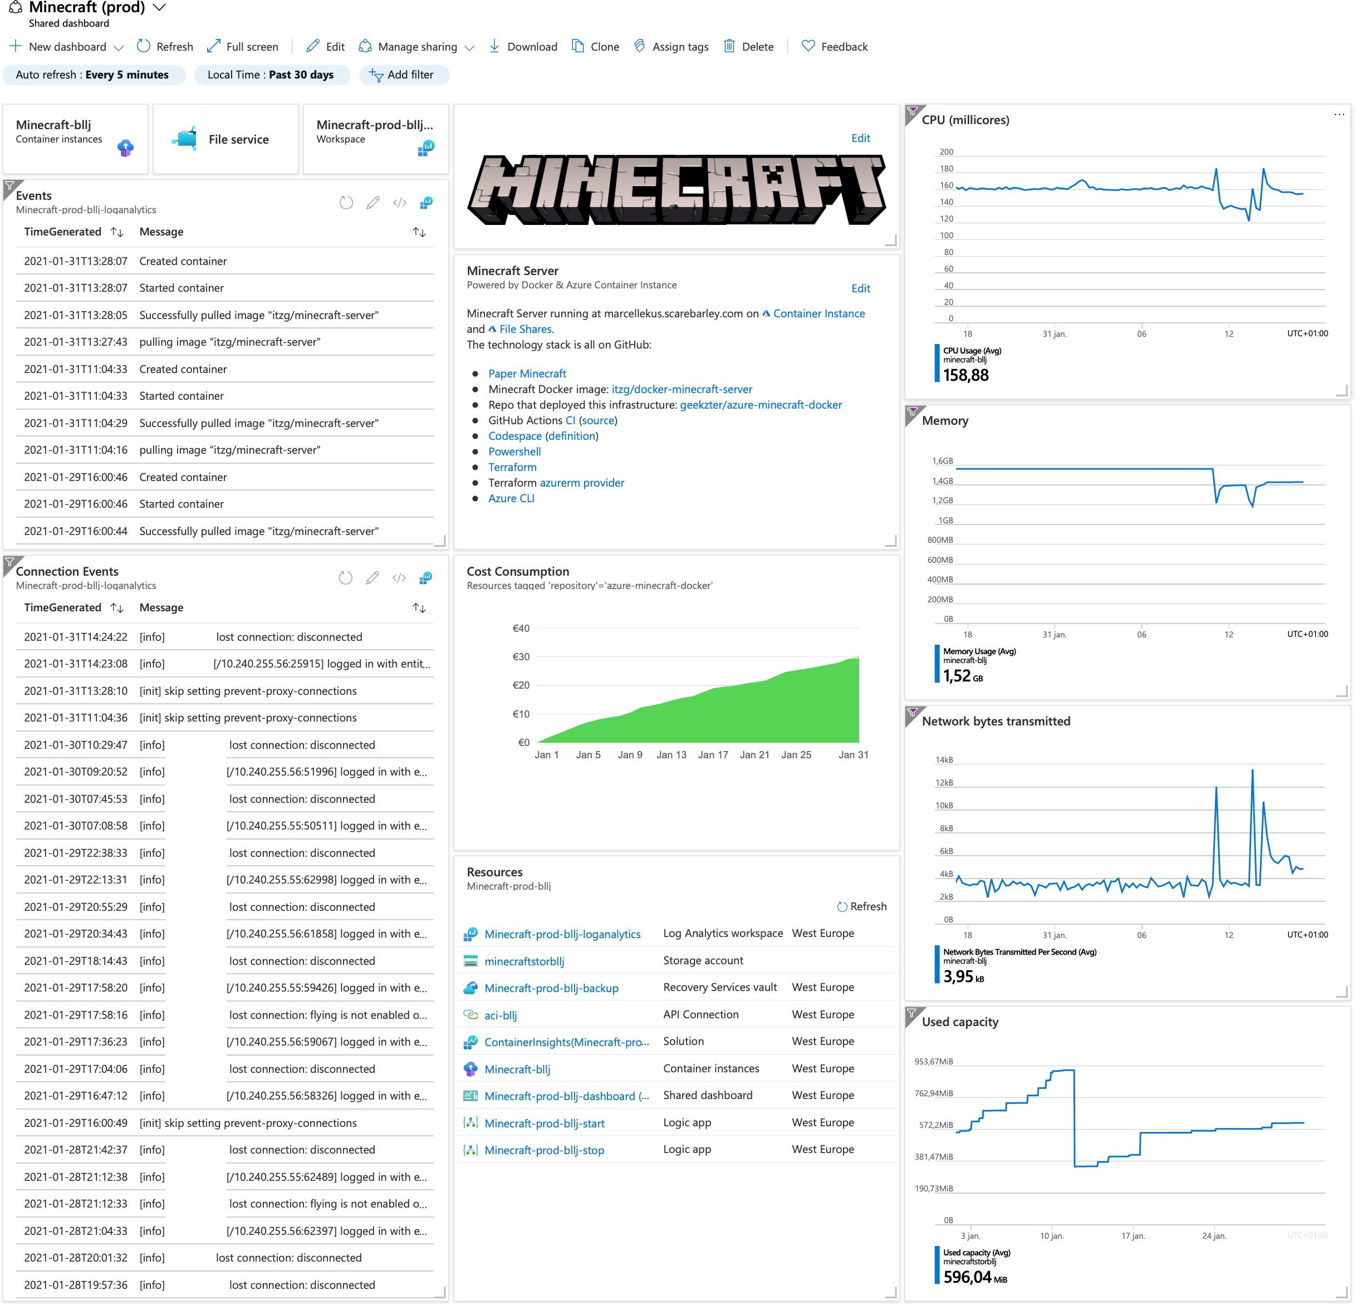Click the filter icon on Memory chart
Screen dimensions: 1358x1305
coord(913,412)
